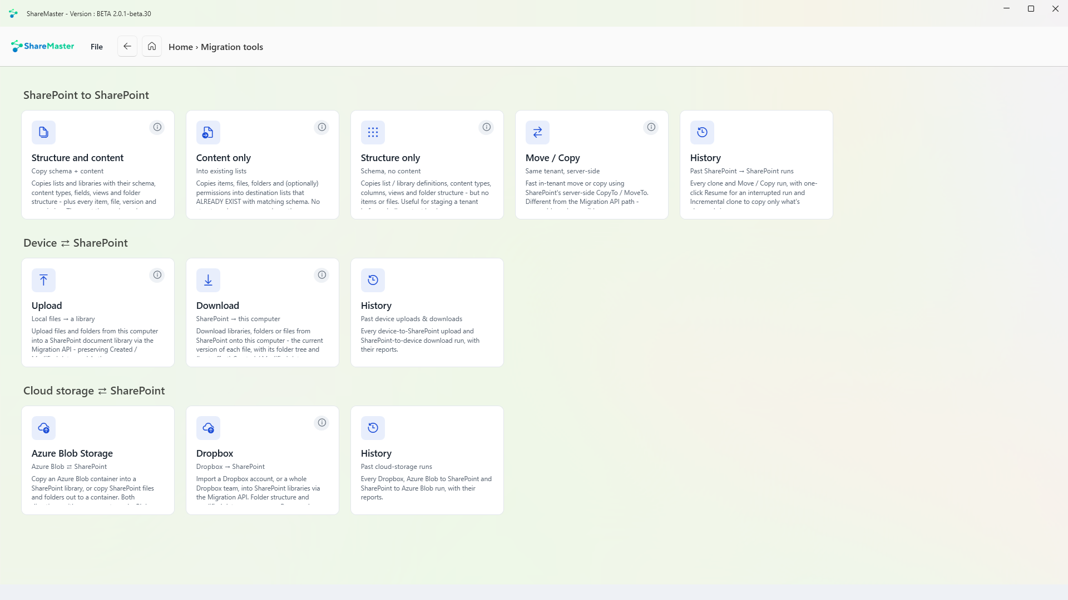
Task: Click the Content only file icon
Action: (208, 132)
